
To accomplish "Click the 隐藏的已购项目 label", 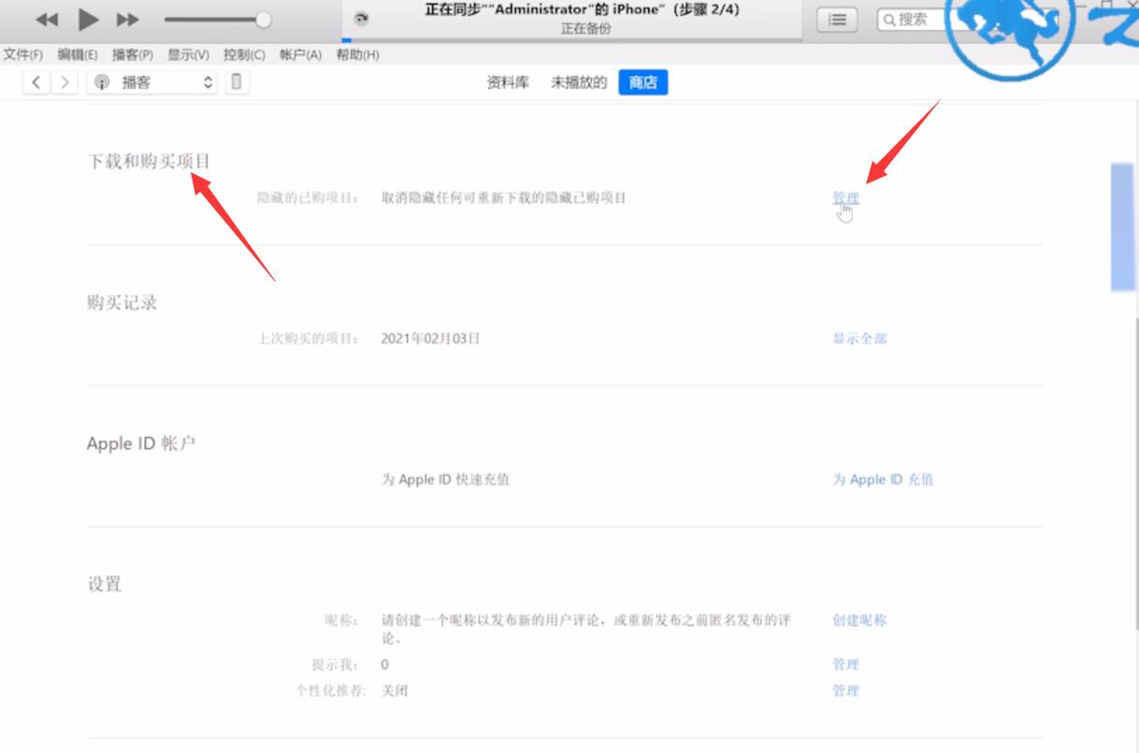I will click(x=308, y=198).
